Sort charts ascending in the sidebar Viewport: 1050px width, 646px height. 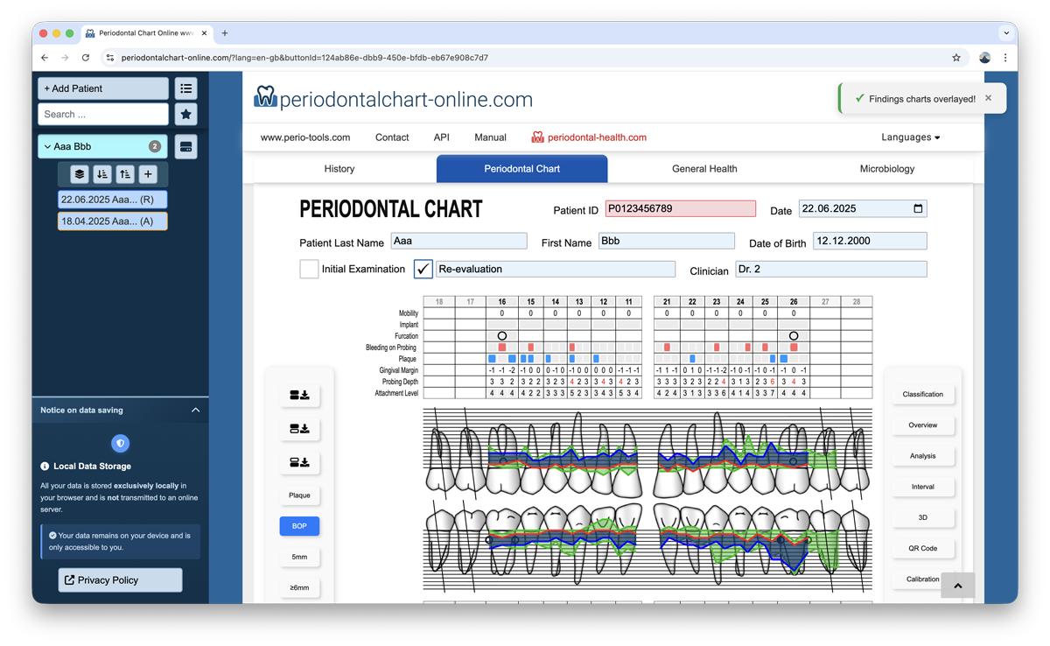[124, 174]
